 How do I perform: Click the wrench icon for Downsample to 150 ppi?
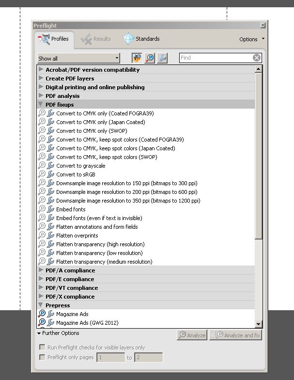[50, 183]
